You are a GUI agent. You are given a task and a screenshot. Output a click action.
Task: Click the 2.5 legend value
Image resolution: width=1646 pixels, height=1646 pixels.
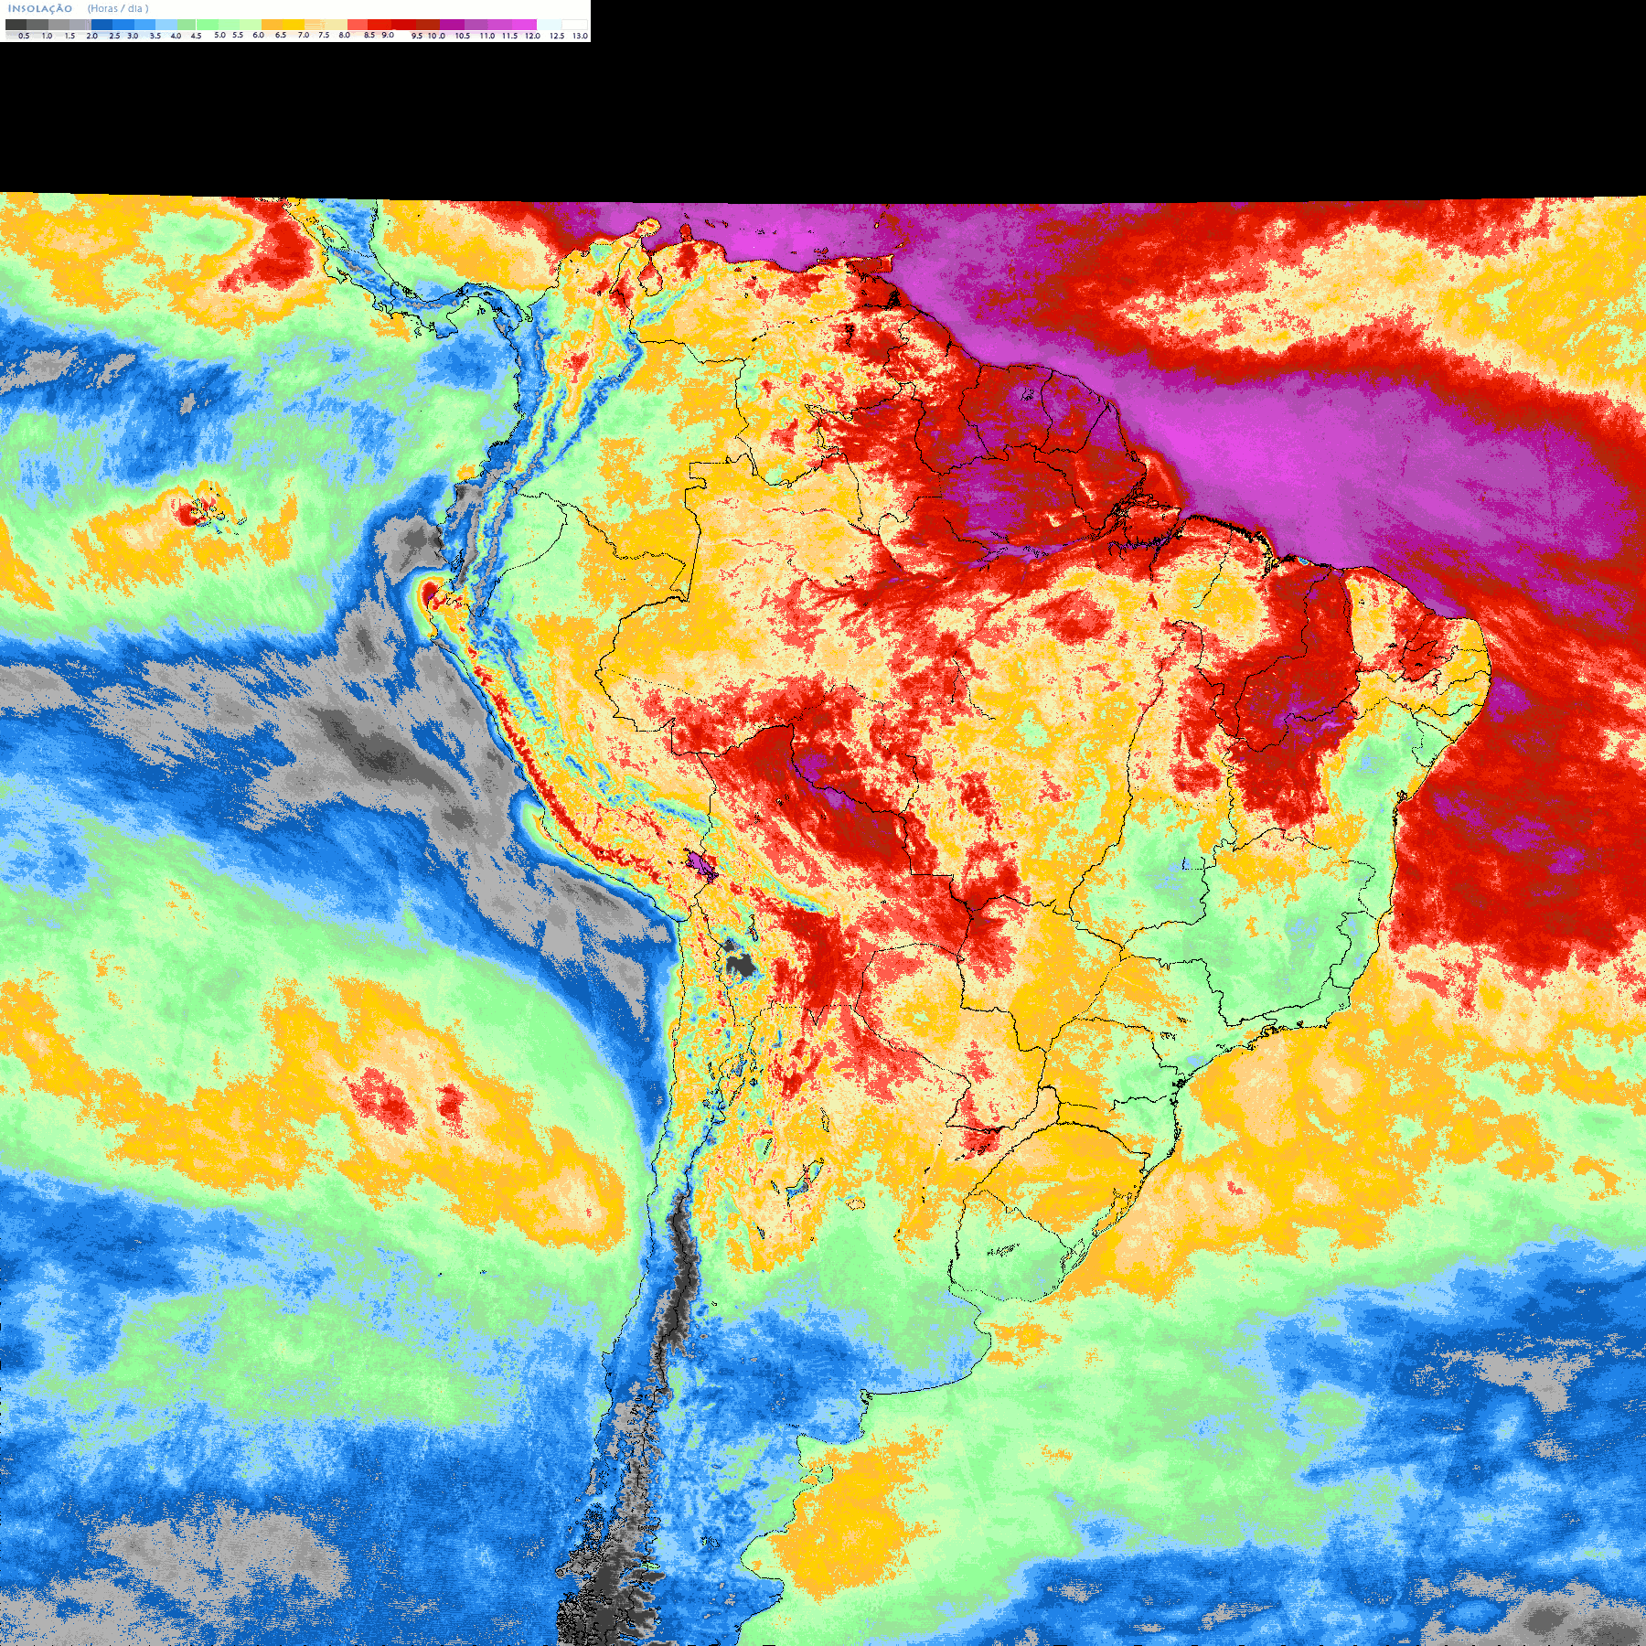pyautogui.click(x=114, y=36)
